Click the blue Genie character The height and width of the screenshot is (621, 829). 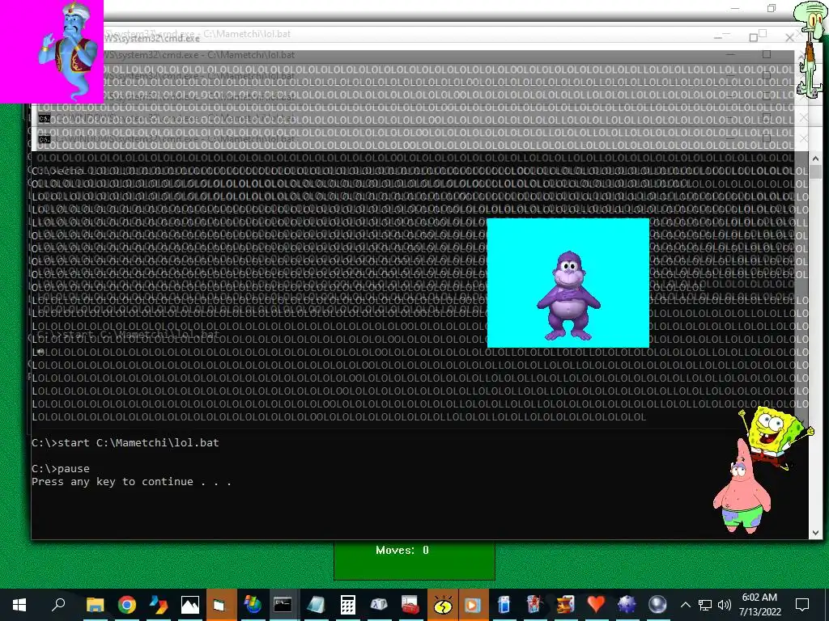[x=68, y=50]
